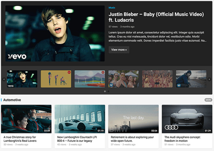Click the carousel previous arrow

tap(4, 79)
